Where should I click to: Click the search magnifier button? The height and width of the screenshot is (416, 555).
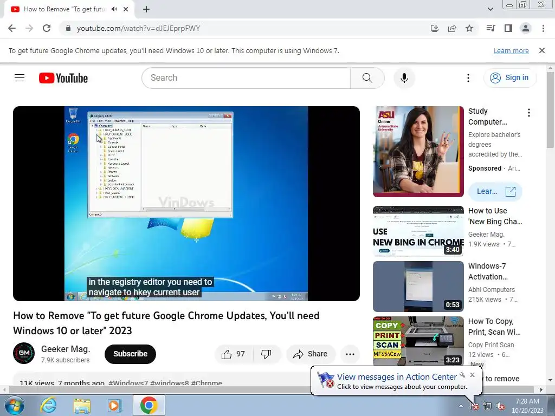[367, 78]
